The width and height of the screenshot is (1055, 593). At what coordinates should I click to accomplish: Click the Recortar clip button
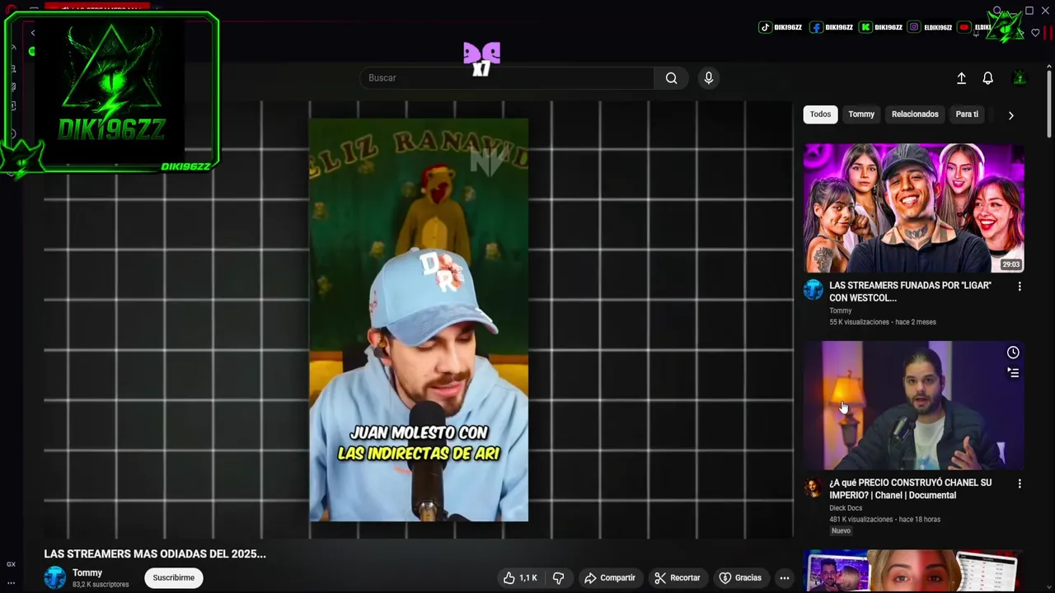click(678, 578)
